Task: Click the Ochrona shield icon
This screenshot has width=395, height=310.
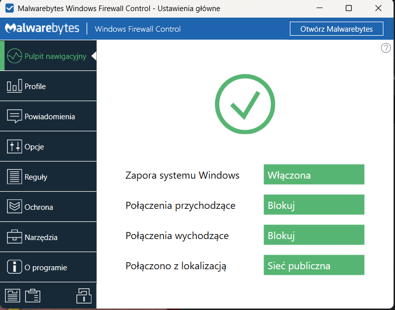Action: tap(15, 207)
